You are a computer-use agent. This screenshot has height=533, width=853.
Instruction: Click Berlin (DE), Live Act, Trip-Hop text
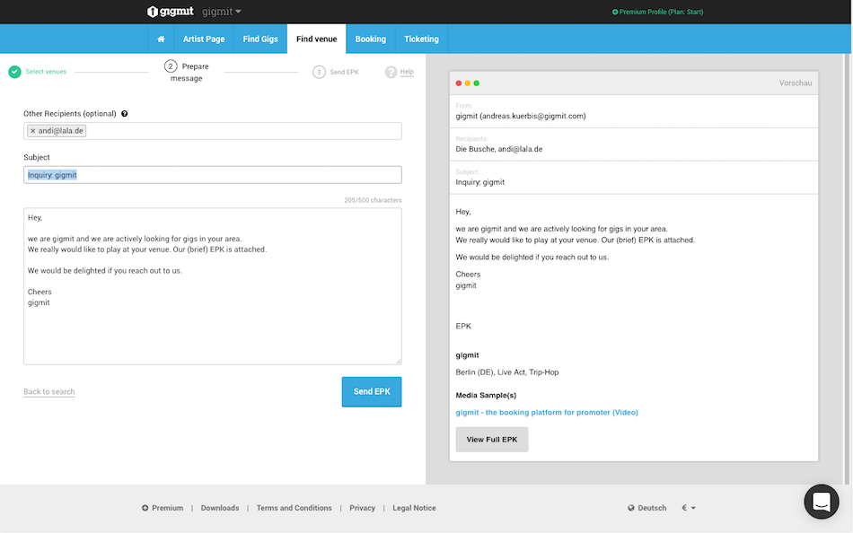(x=507, y=372)
